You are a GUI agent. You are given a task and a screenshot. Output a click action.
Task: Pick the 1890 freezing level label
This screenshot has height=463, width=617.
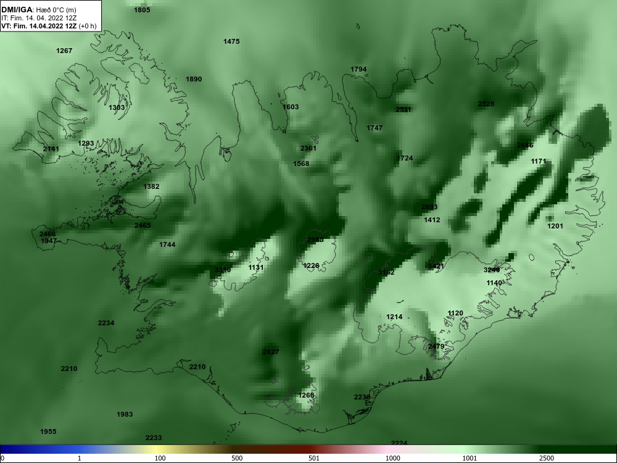(194, 79)
